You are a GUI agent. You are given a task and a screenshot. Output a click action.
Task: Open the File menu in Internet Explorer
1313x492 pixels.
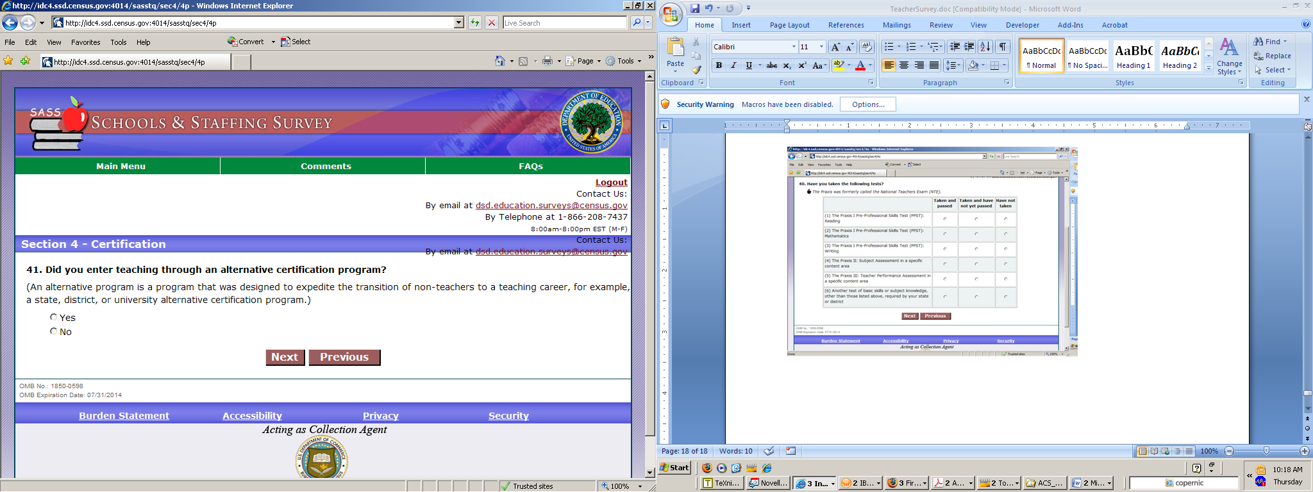coord(10,42)
